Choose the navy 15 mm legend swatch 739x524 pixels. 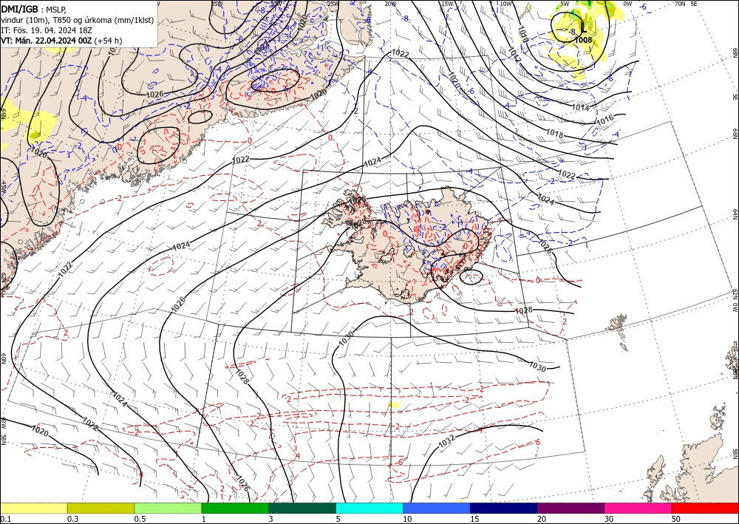pyautogui.click(x=504, y=508)
